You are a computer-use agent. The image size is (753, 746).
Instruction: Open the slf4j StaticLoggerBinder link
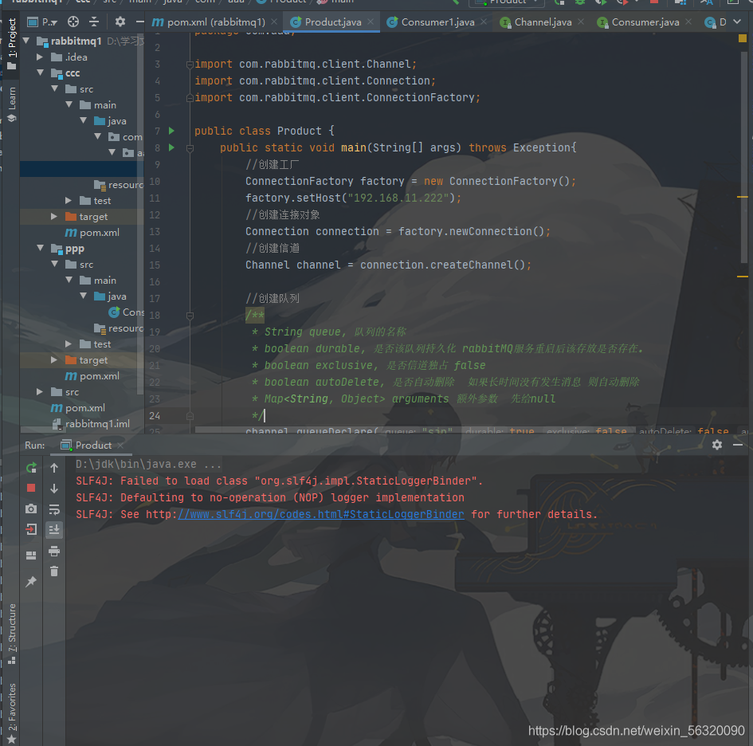pyautogui.click(x=321, y=514)
